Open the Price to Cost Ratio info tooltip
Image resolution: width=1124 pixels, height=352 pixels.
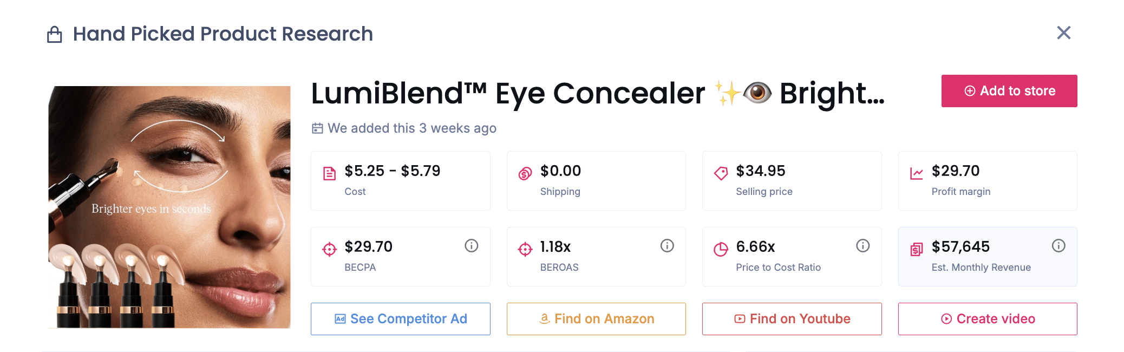pos(862,245)
